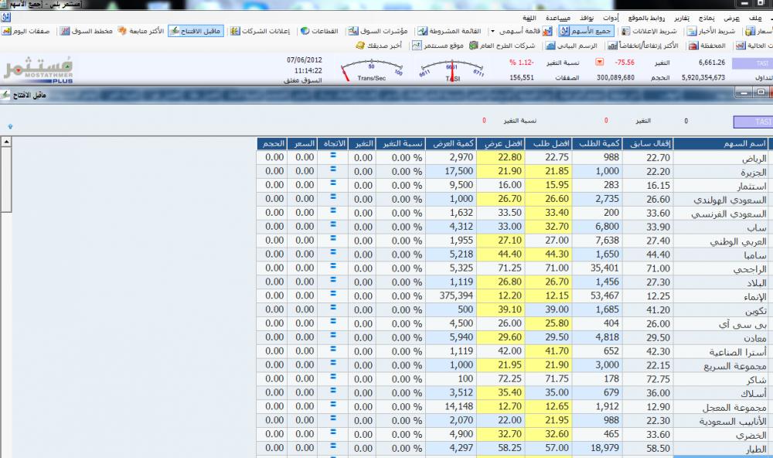This screenshot has width=773, height=458.
Task: Open the تقارير menu
Action: tap(682, 18)
